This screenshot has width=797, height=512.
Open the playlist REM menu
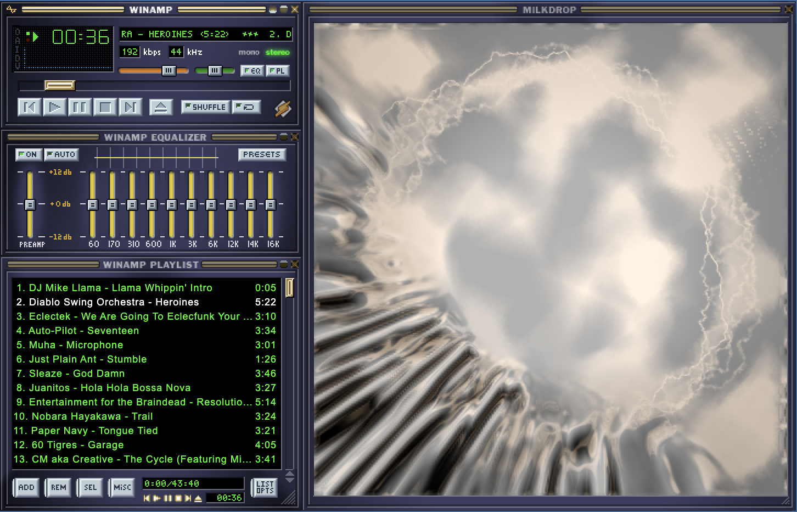click(58, 487)
